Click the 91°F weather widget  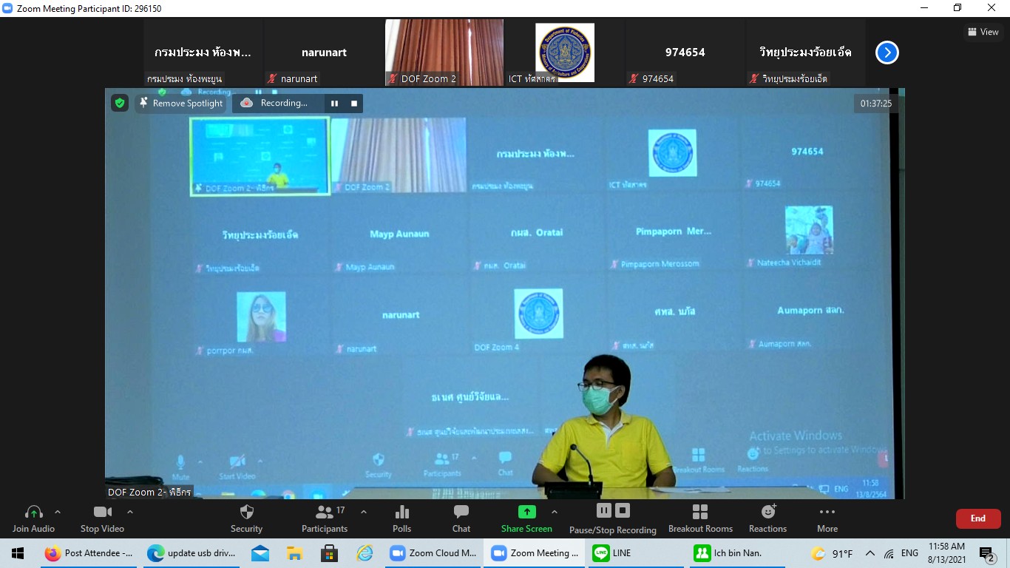point(832,553)
